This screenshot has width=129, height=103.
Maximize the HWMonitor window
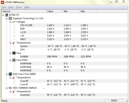point(116,1)
